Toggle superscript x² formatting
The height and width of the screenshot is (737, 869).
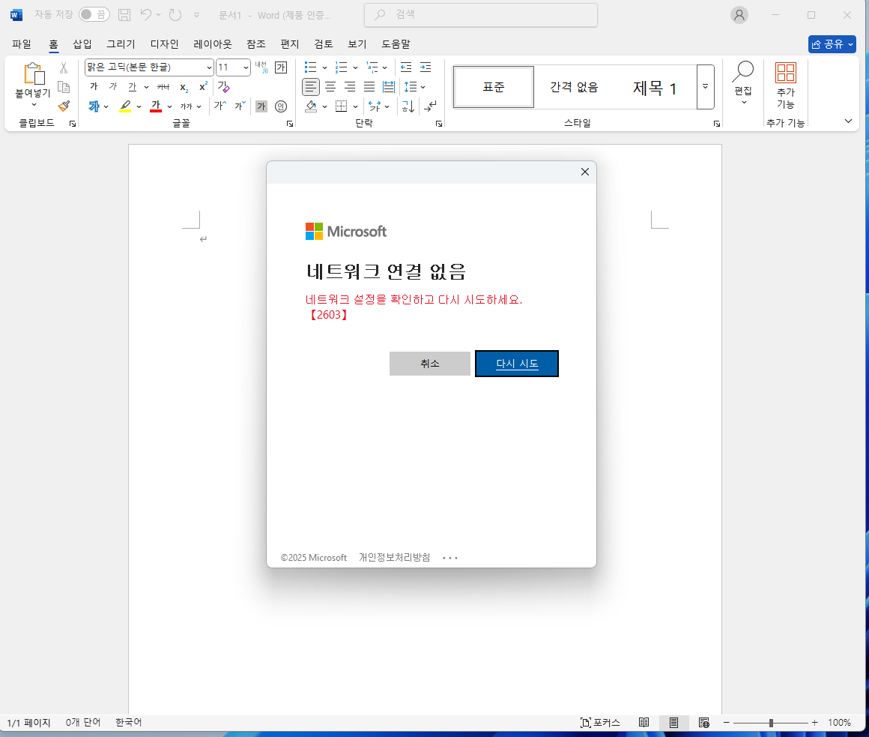pyautogui.click(x=204, y=86)
